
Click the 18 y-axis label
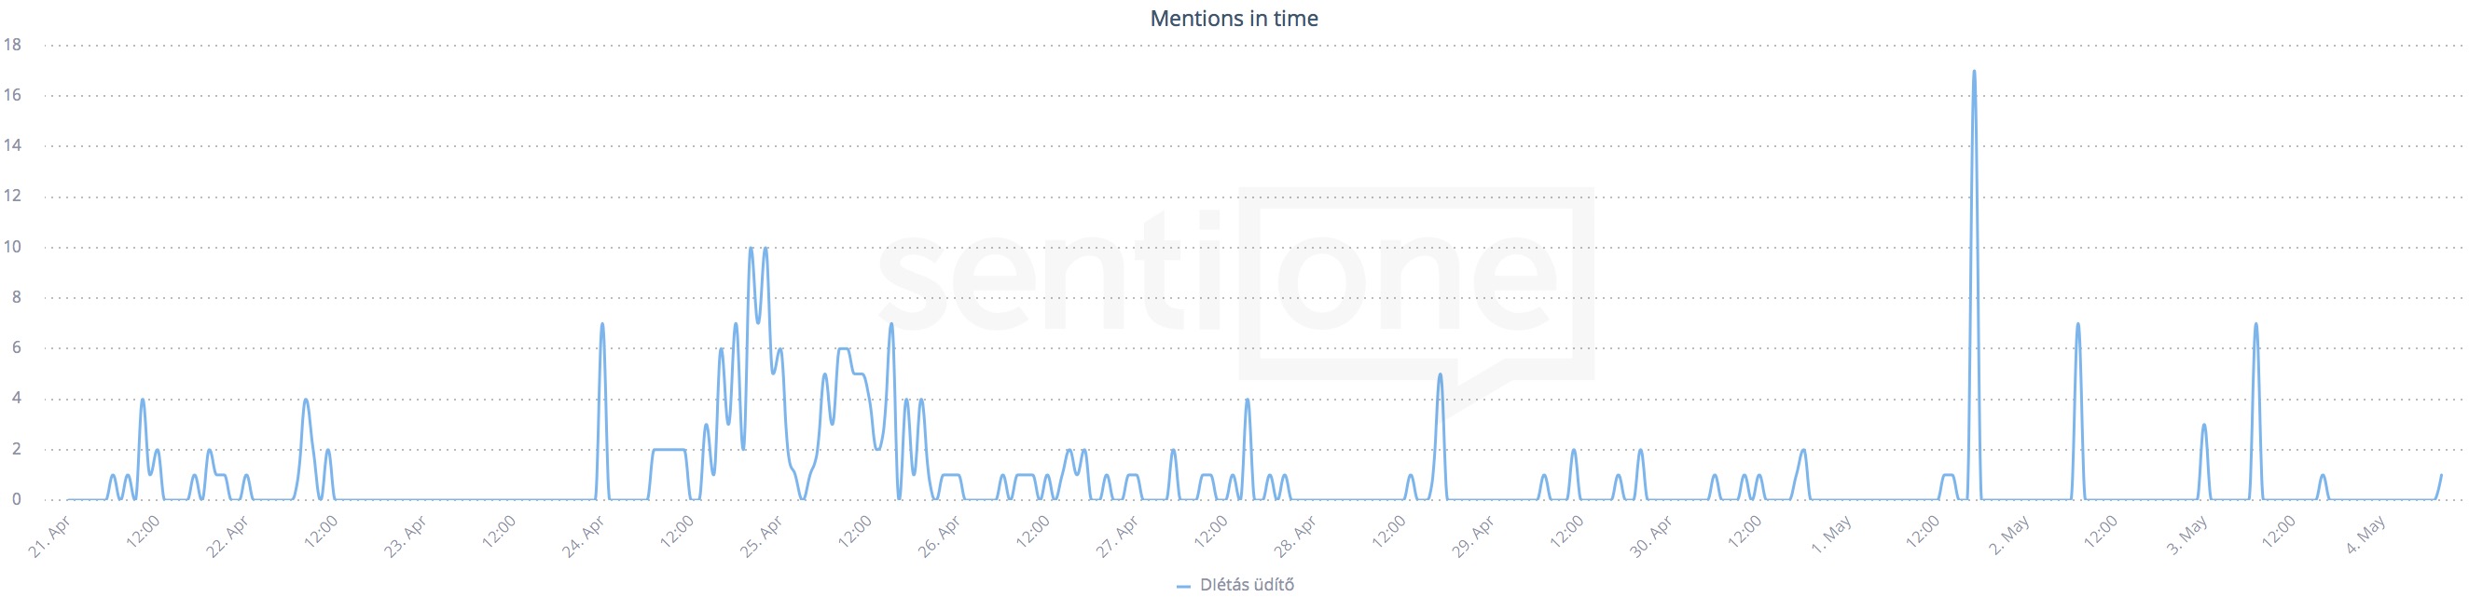12,45
